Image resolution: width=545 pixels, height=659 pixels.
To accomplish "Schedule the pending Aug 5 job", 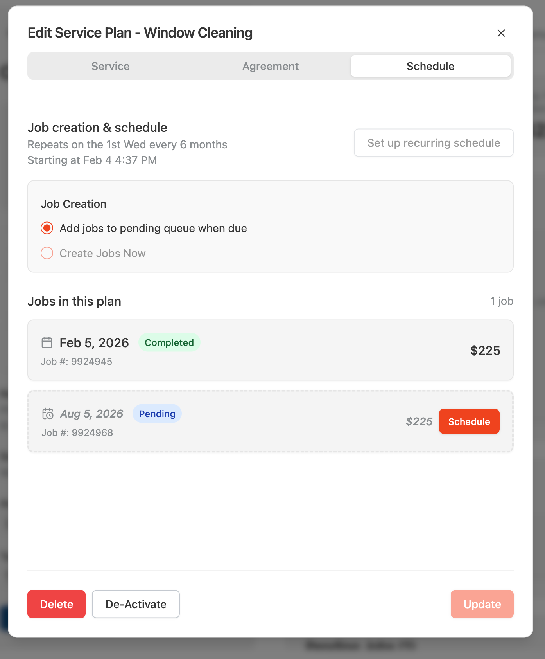I will click(x=469, y=421).
